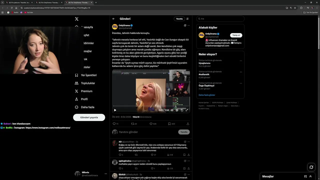
Task: Share the sgdngdnslcu reply
Action: [188, 168]
